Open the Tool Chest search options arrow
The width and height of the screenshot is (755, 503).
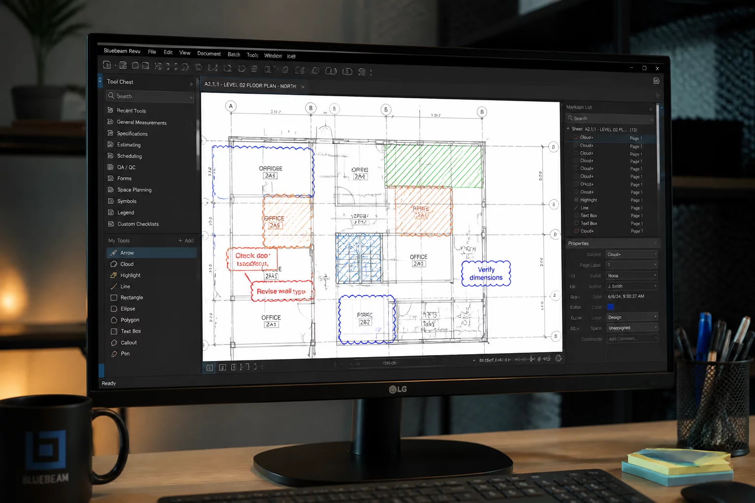tap(191, 98)
